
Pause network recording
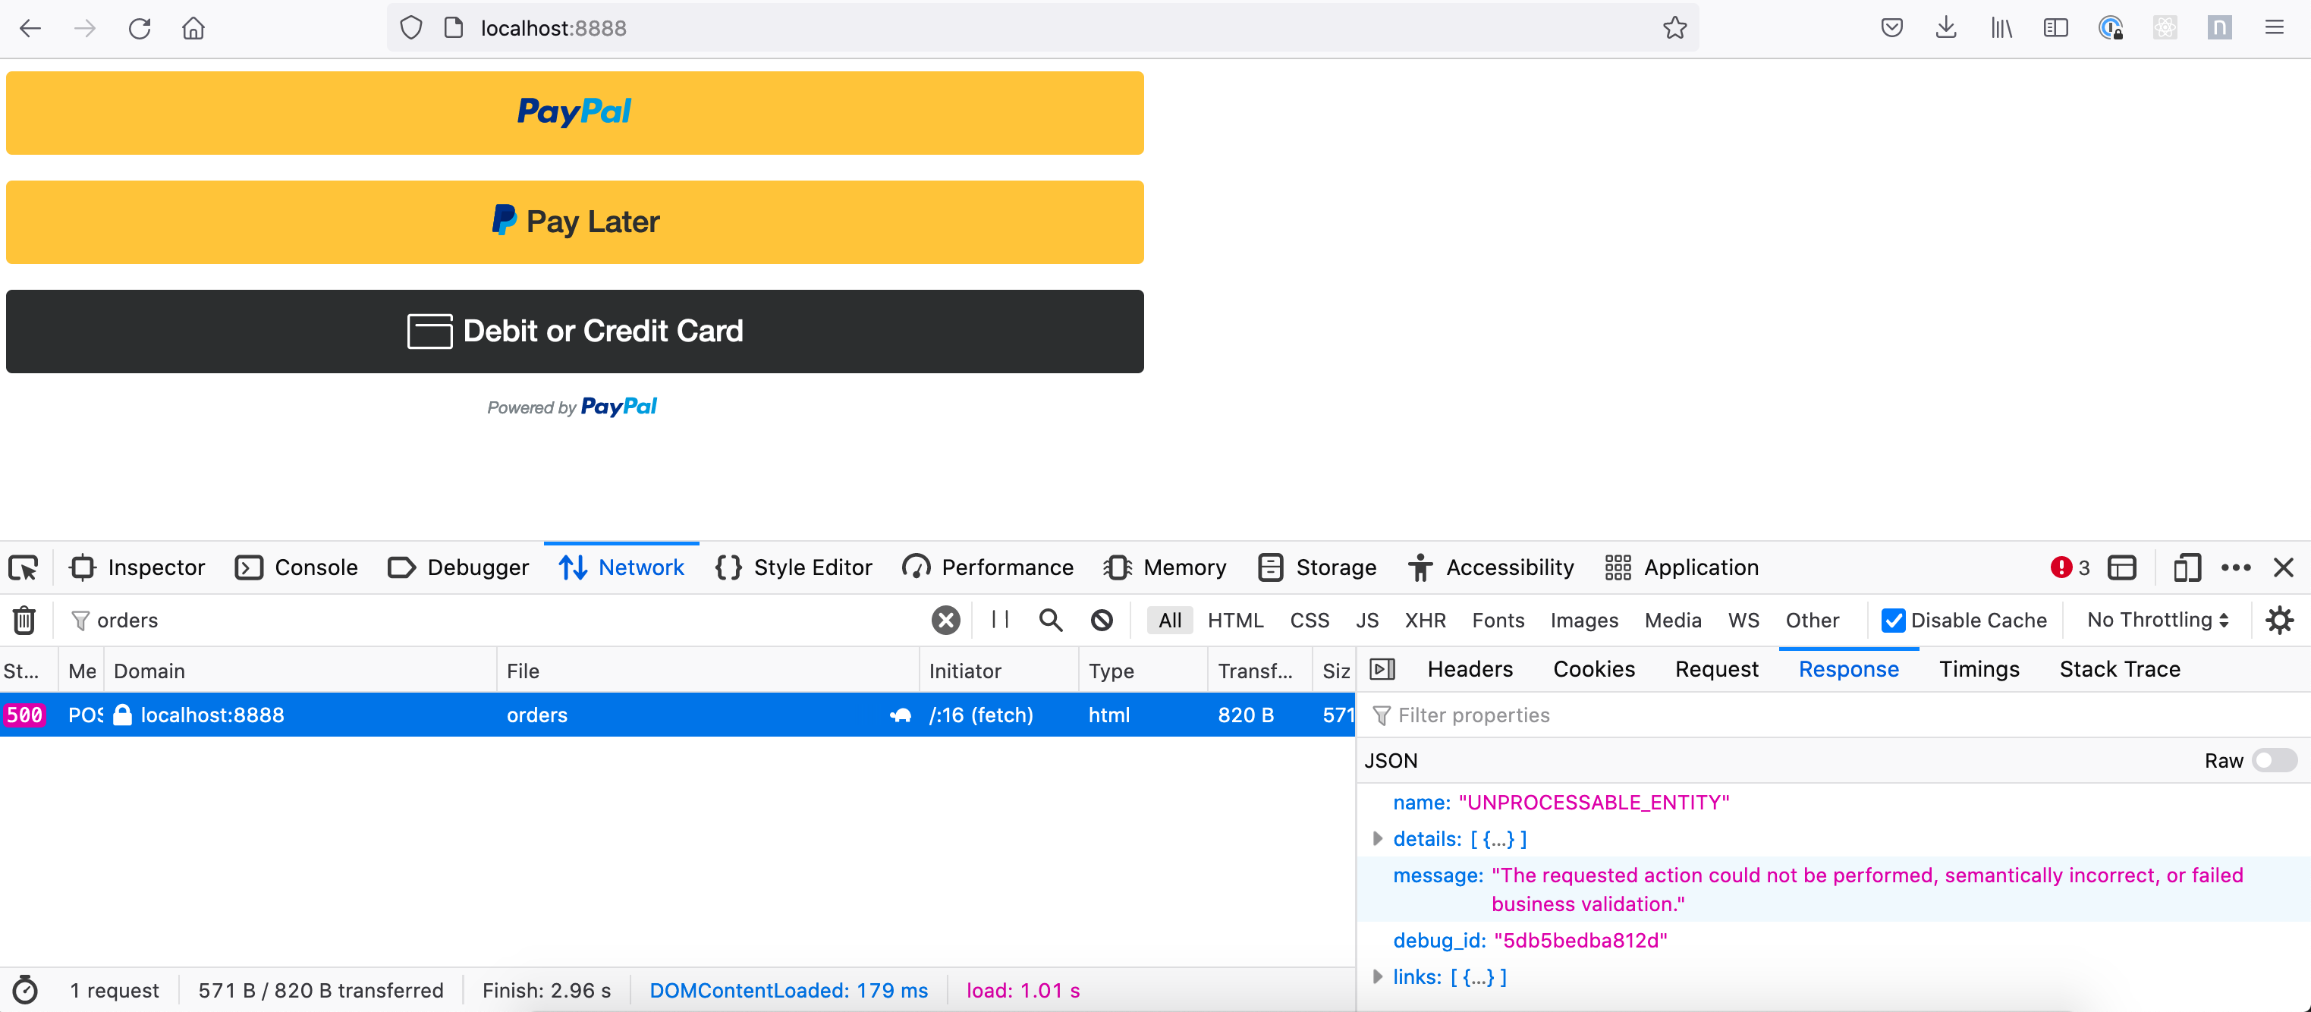coord(1000,620)
